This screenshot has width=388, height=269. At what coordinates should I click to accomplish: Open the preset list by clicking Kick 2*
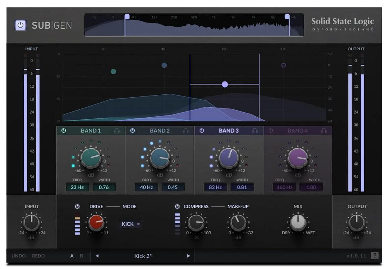pyautogui.click(x=143, y=256)
